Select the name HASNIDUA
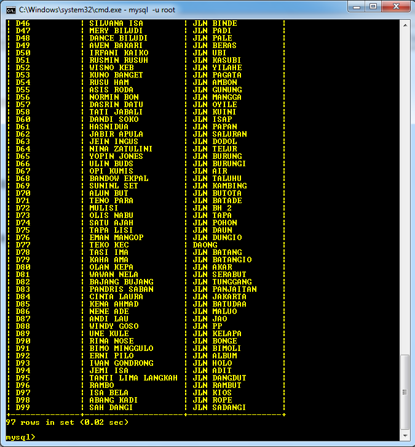This screenshot has width=415, height=447. (109, 127)
